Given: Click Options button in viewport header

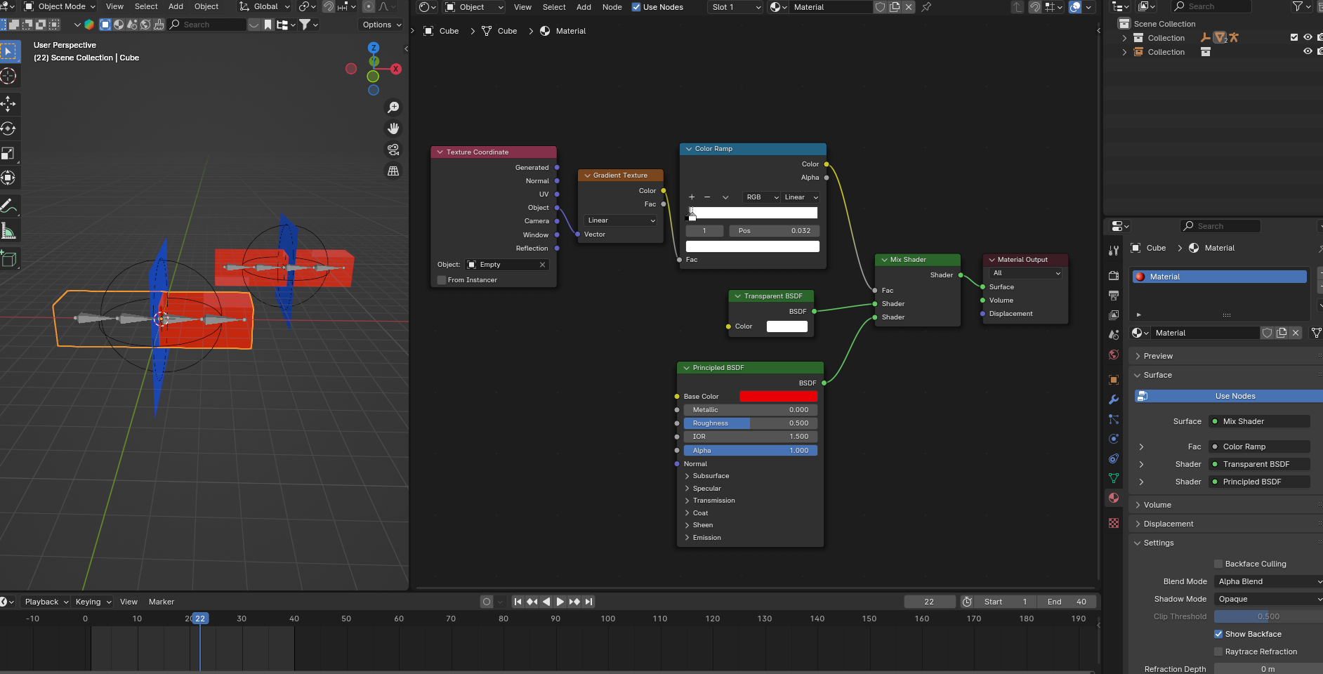Looking at the screenshot, I should pos(381,25).
